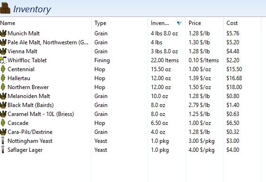Click the 10.0 oz Melanoiden amount
The height and width of the screenshot is (182, 266).
click(x=159, y=96)
